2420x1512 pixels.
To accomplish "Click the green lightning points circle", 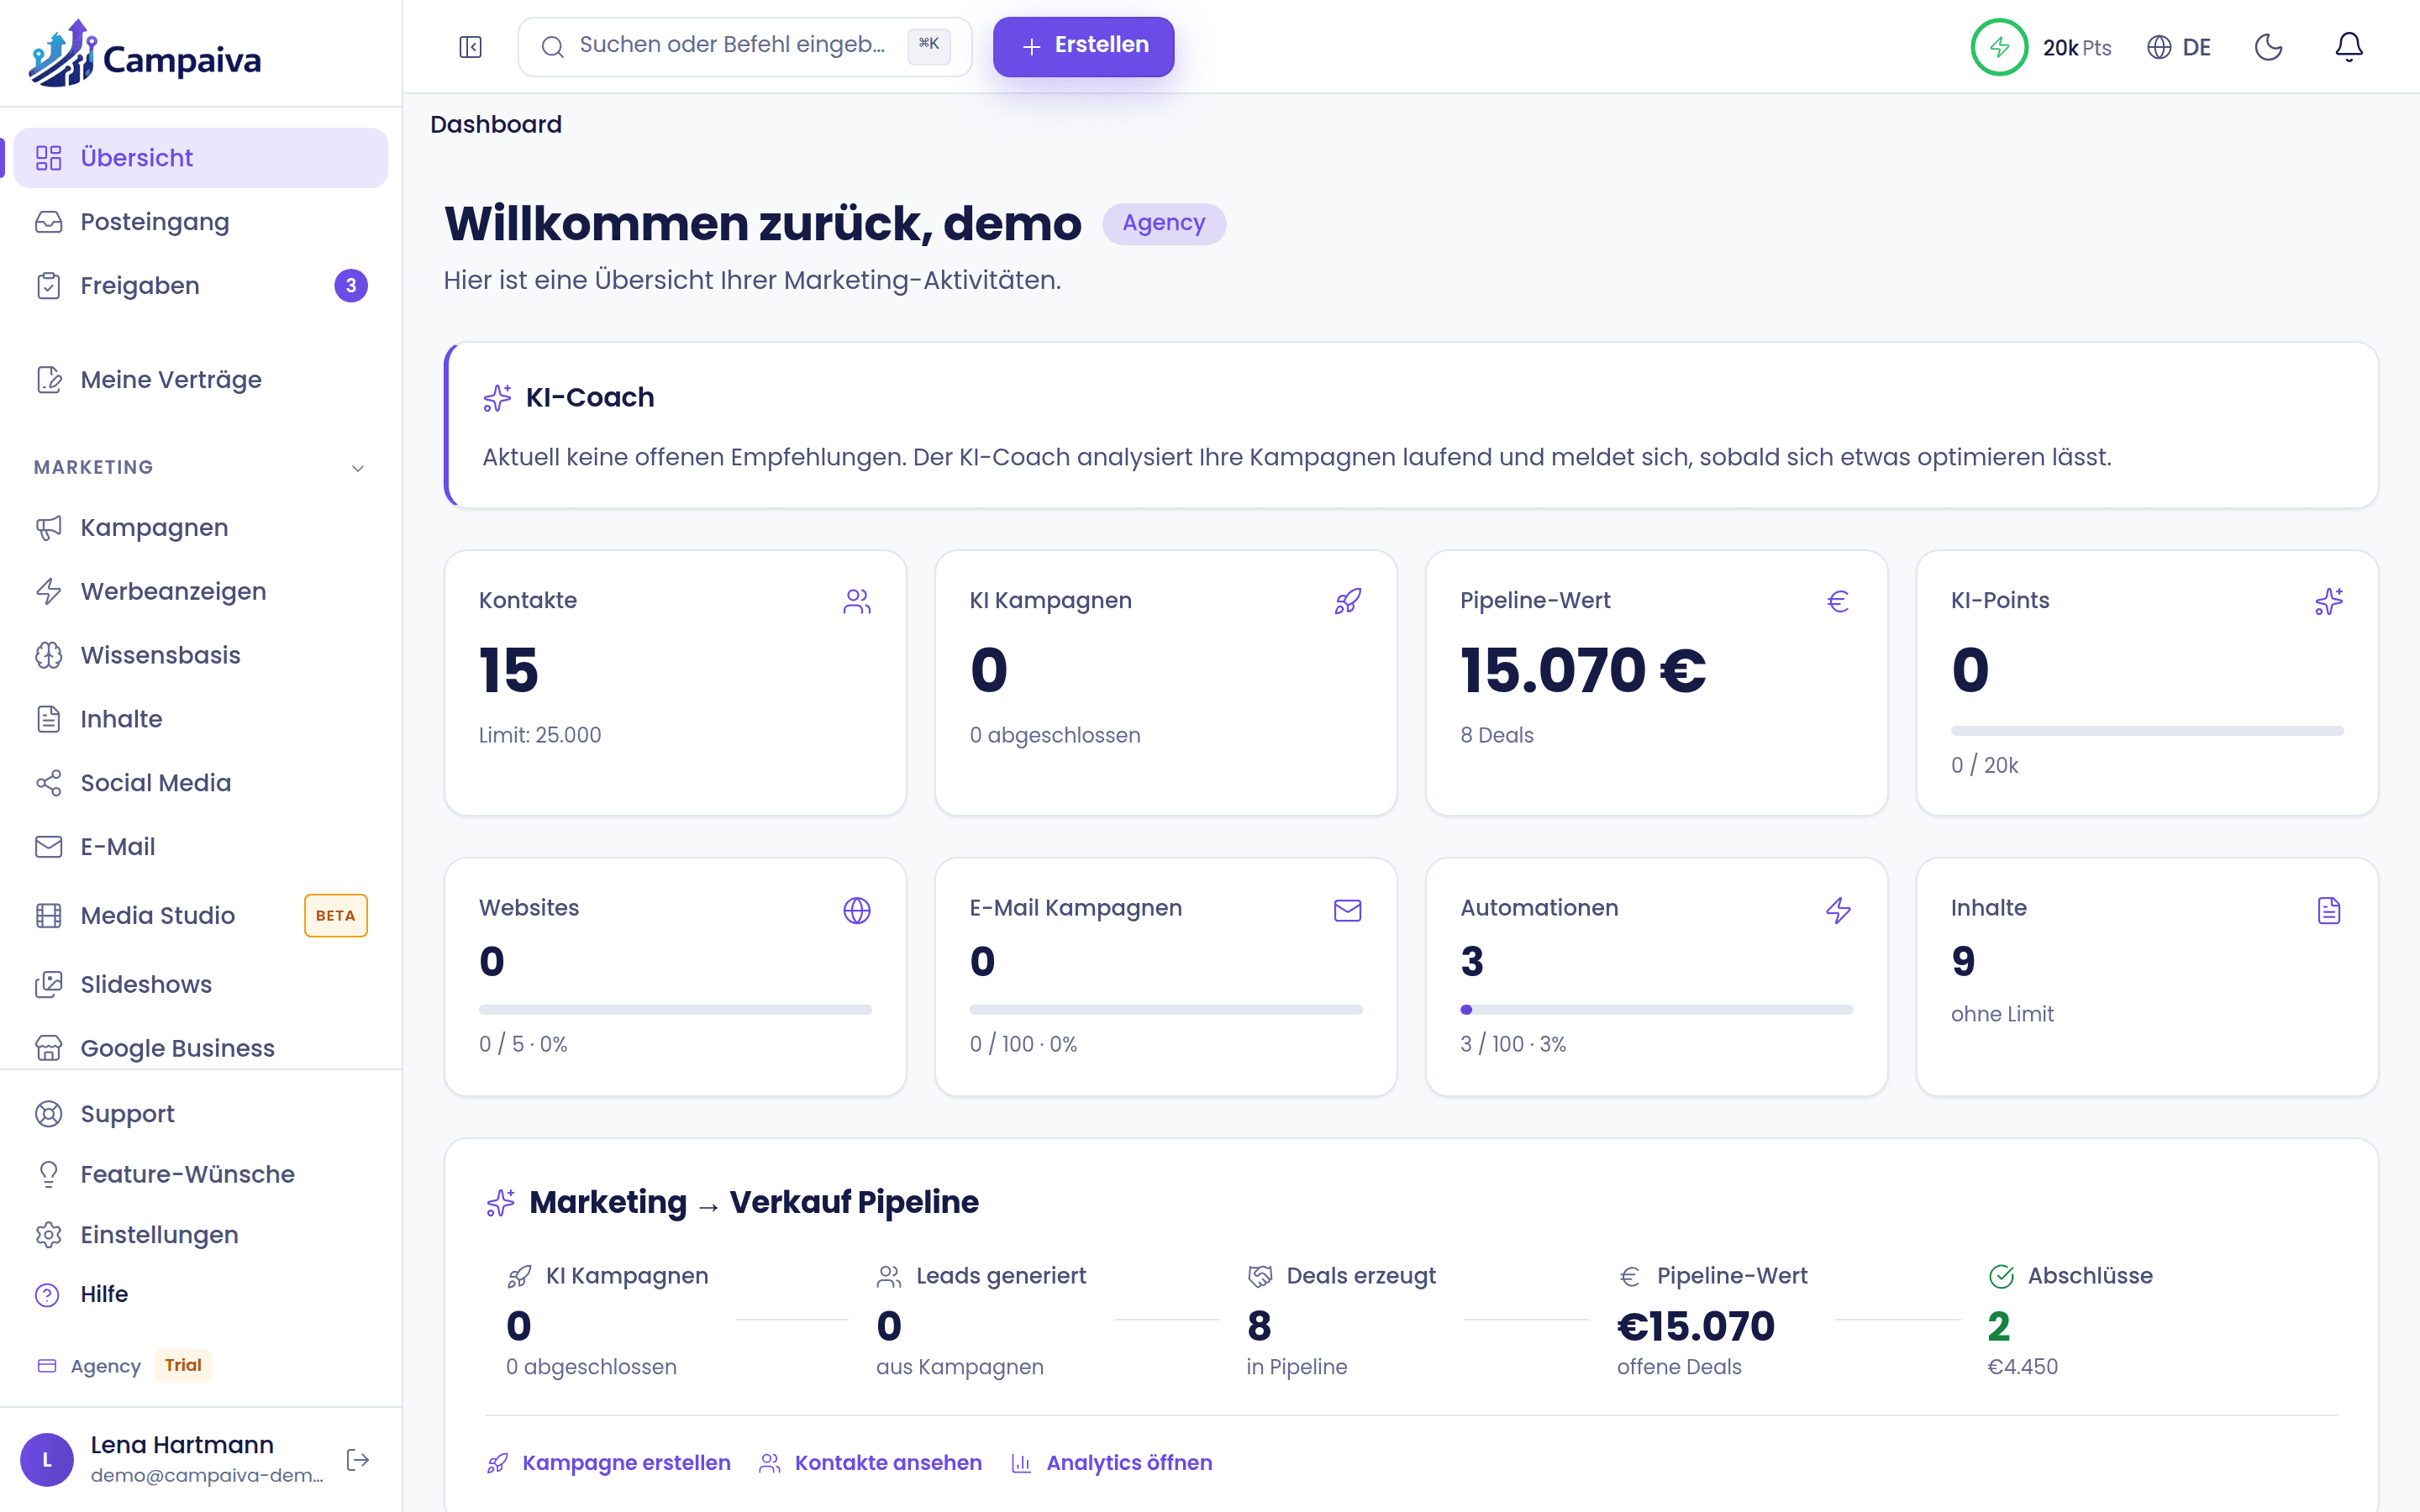I will pyautogui.click(x=1999, y=47).
